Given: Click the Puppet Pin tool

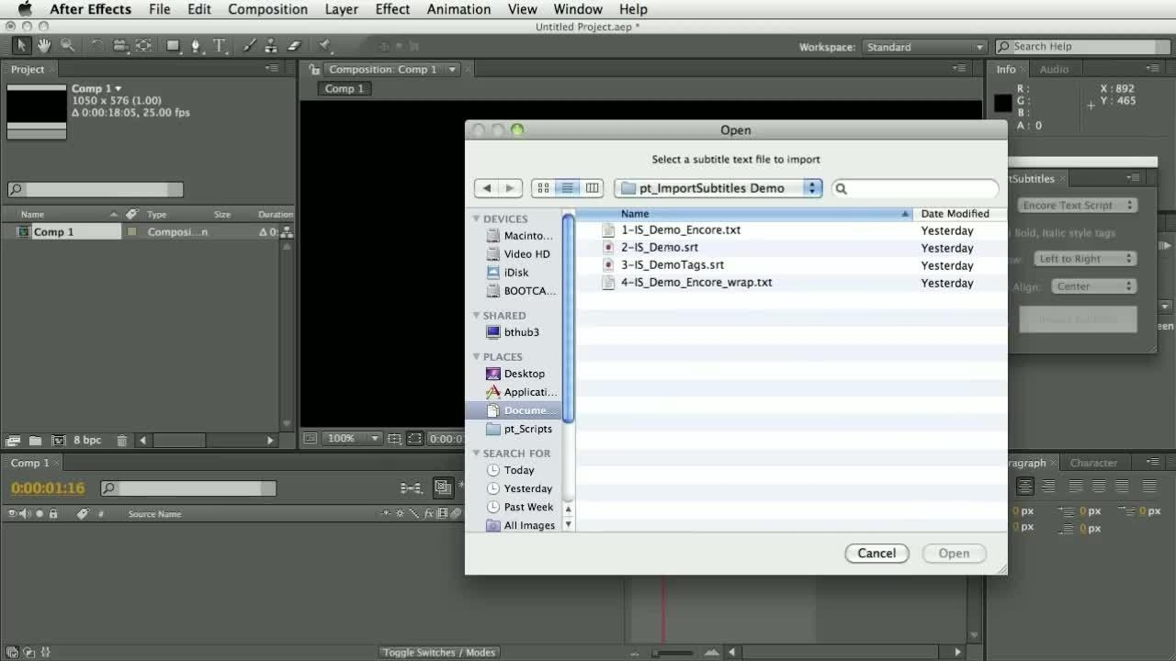Looking at the screenshot, I should tap(324, 46).
